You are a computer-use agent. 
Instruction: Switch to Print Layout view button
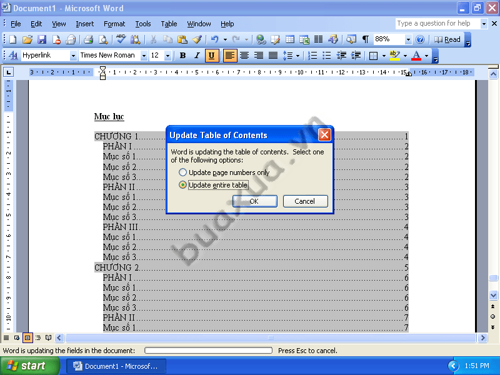coord(27,337)
